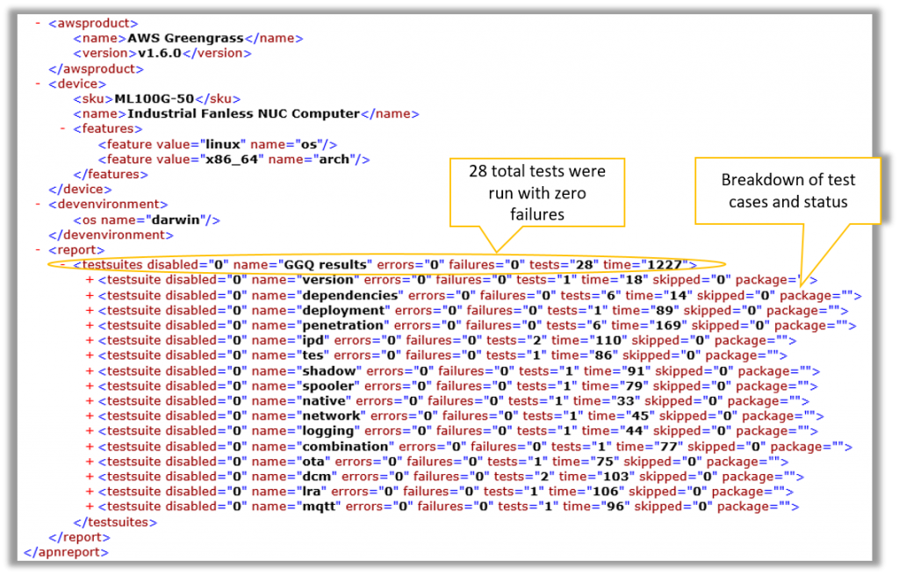Click the feature value 'x86_64'
Image resolution: width=899 pixels, height=575 pixels.
[x=232, y=160]
